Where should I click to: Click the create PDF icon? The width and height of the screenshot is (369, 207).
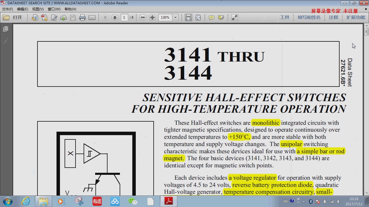[x=44, y=18]
